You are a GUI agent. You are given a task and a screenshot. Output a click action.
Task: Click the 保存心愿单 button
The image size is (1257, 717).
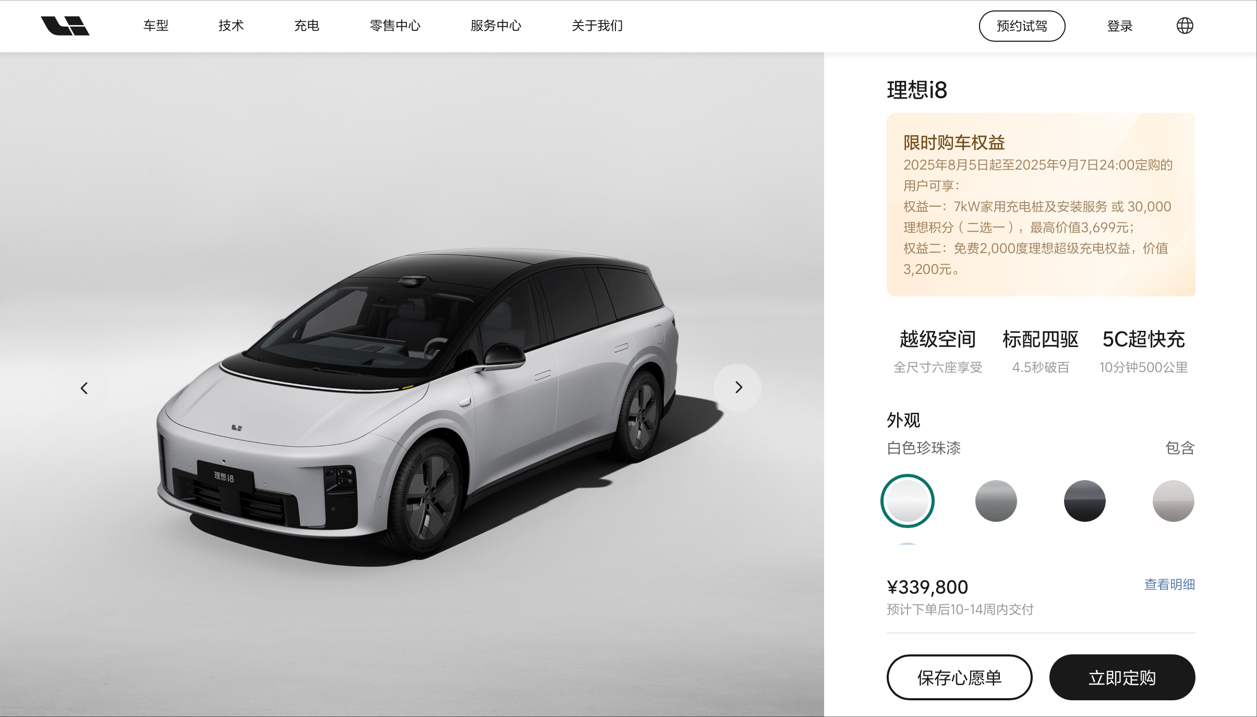pyautogui.click(x=959, y=677)
